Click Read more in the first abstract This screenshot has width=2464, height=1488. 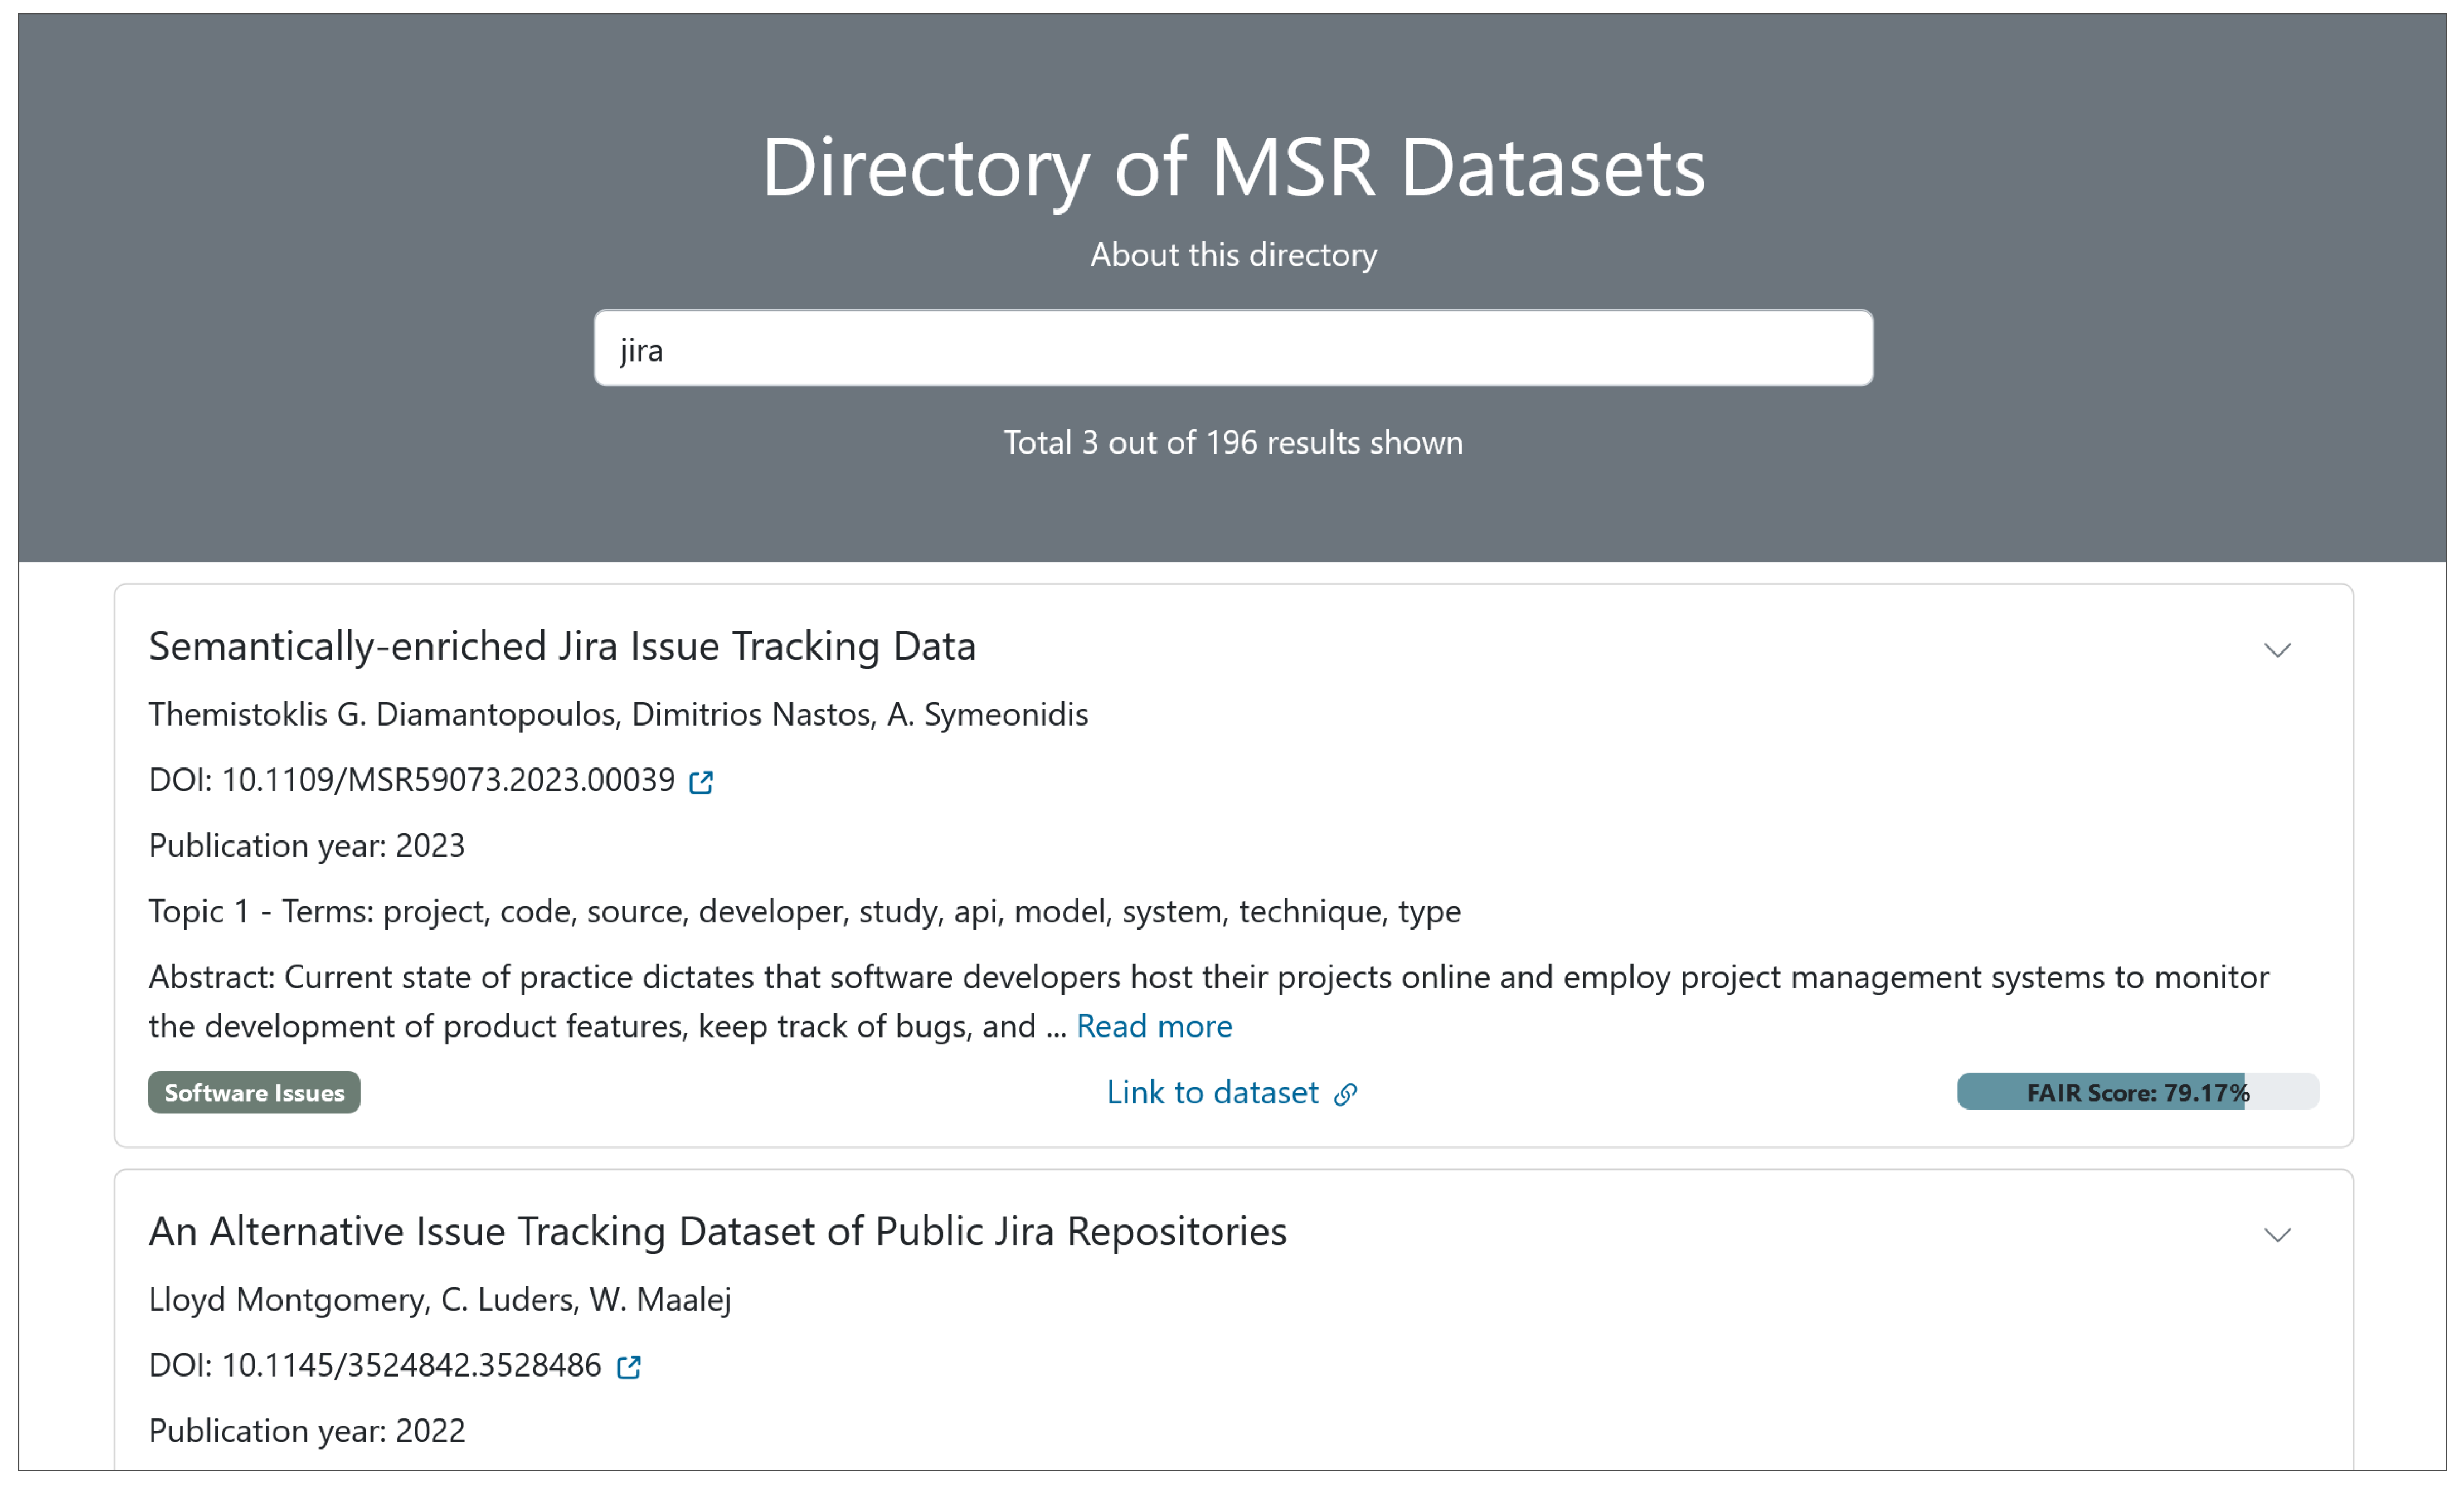click(1154, 1026)
